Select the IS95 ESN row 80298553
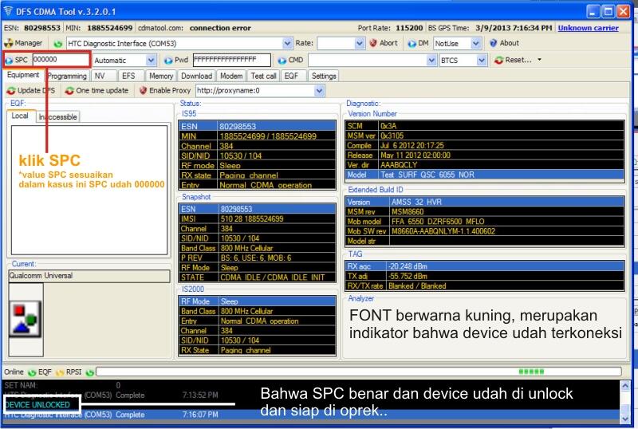The width and height of the screenshot is (638, 429). (x=258, y=126)
